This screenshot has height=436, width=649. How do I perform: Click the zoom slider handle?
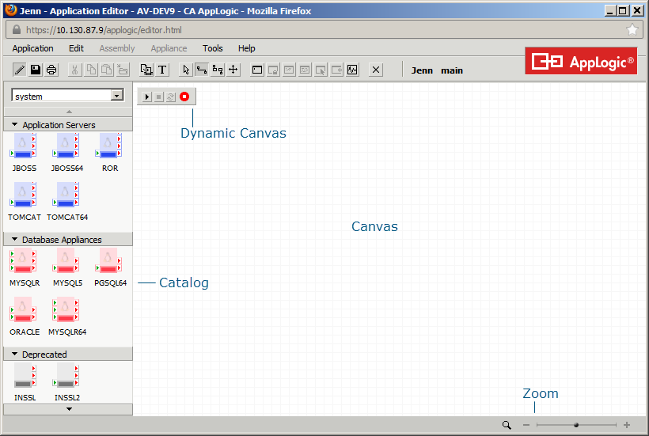[x=576, y=425]
